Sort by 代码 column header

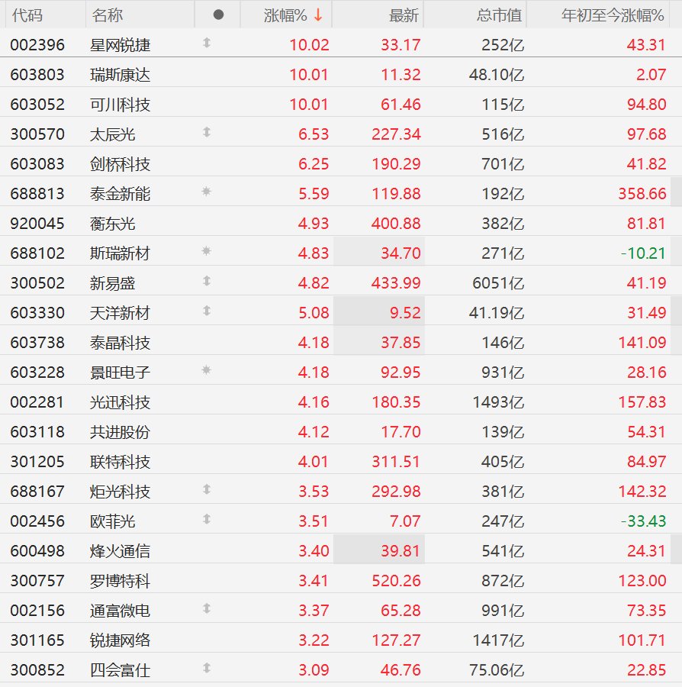coord(27,15)
